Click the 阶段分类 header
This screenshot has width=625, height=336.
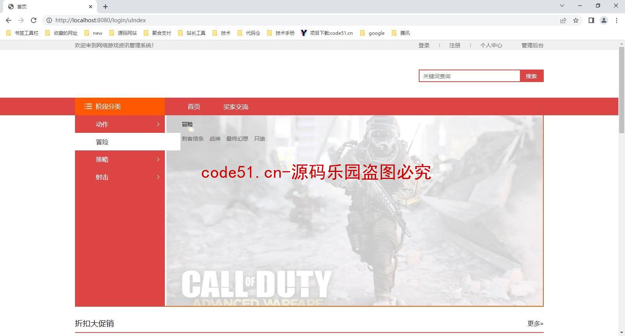120,106
